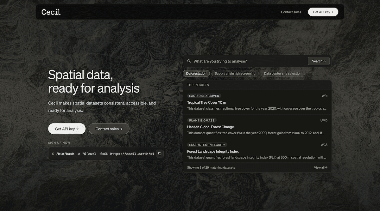380x211 pixels.
Task: Open Forest Landscape Integrity Index result
Action: (x=257, y=151)
